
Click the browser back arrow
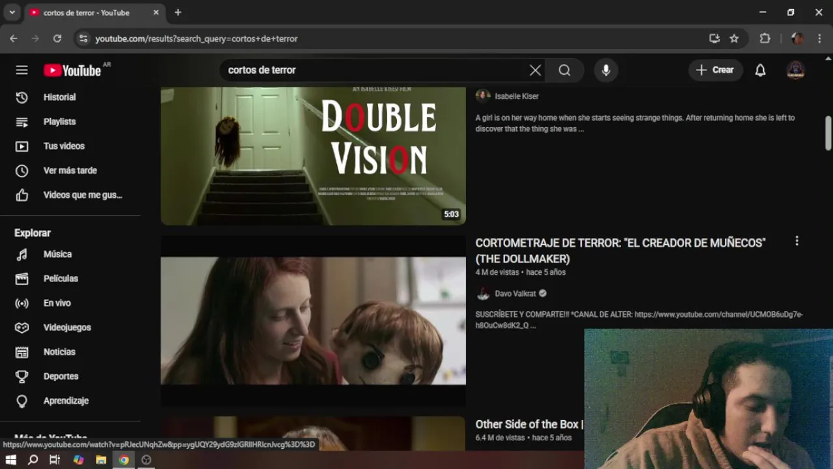(x=14, y=38)
